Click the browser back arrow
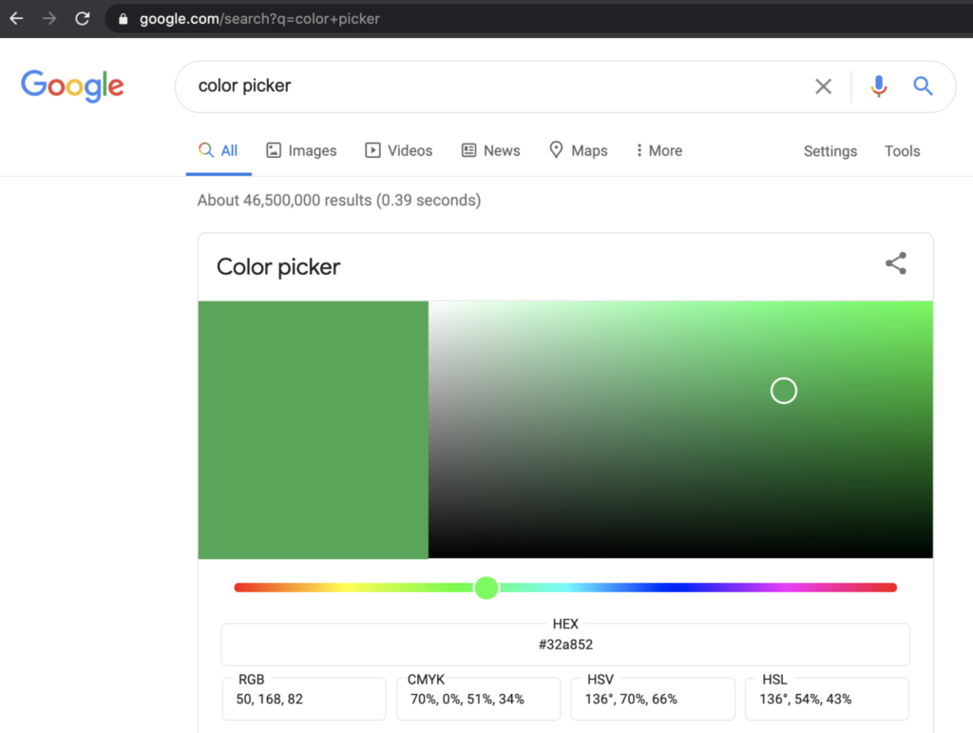Viewport: 973px width, 733px height. pyautogui.click(x=16, y=18)
